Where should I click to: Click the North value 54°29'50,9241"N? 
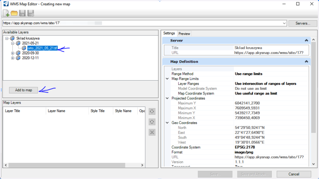point(249,128)
